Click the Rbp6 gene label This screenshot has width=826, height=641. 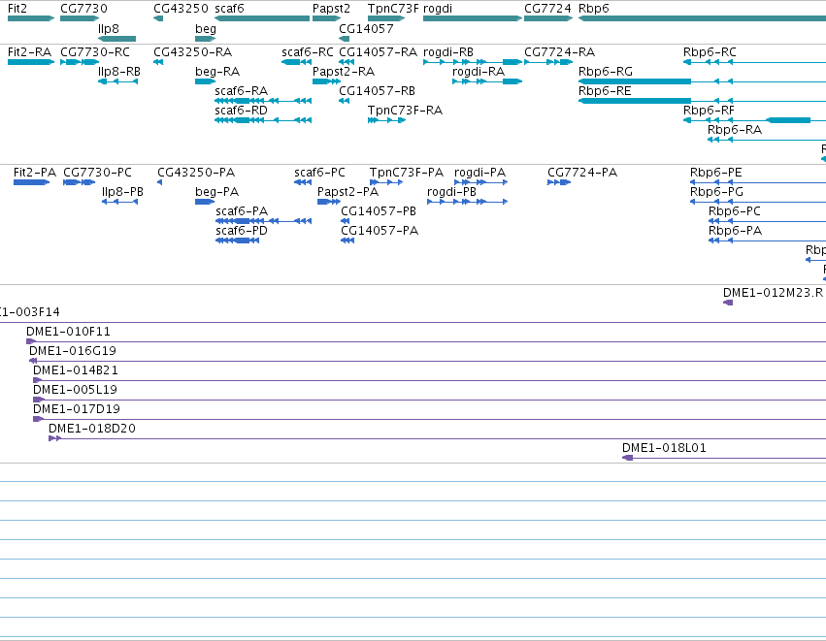(594, 9)
